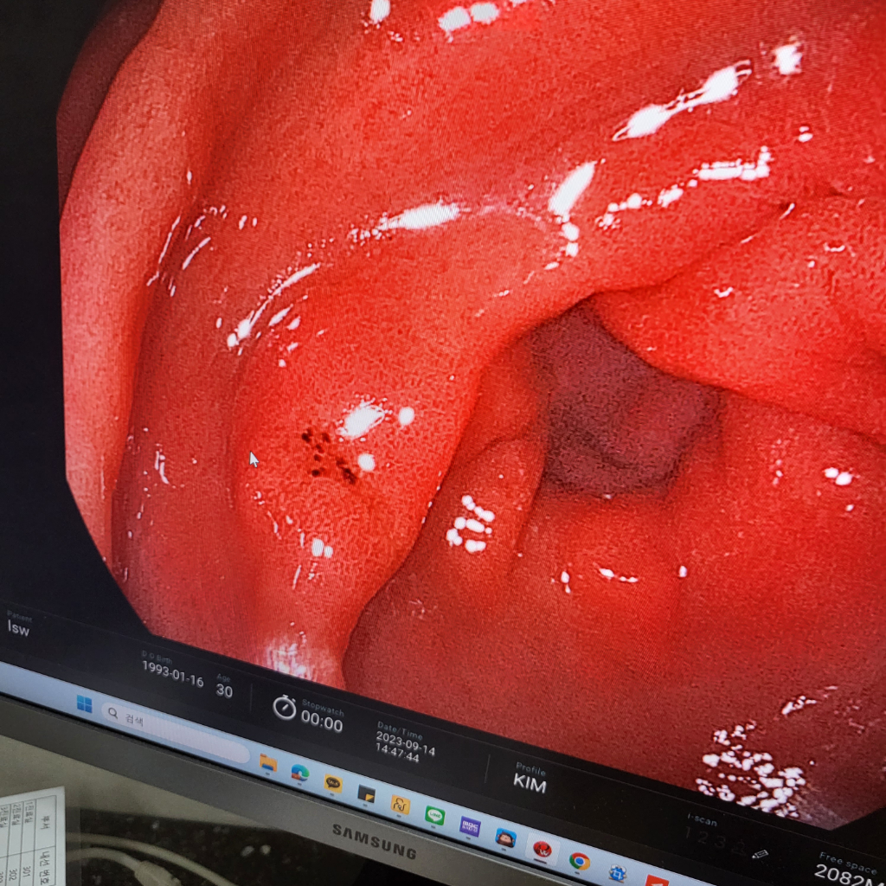Select the Profile KIM field
Screen dimensions: 886x886
[530, 781]
